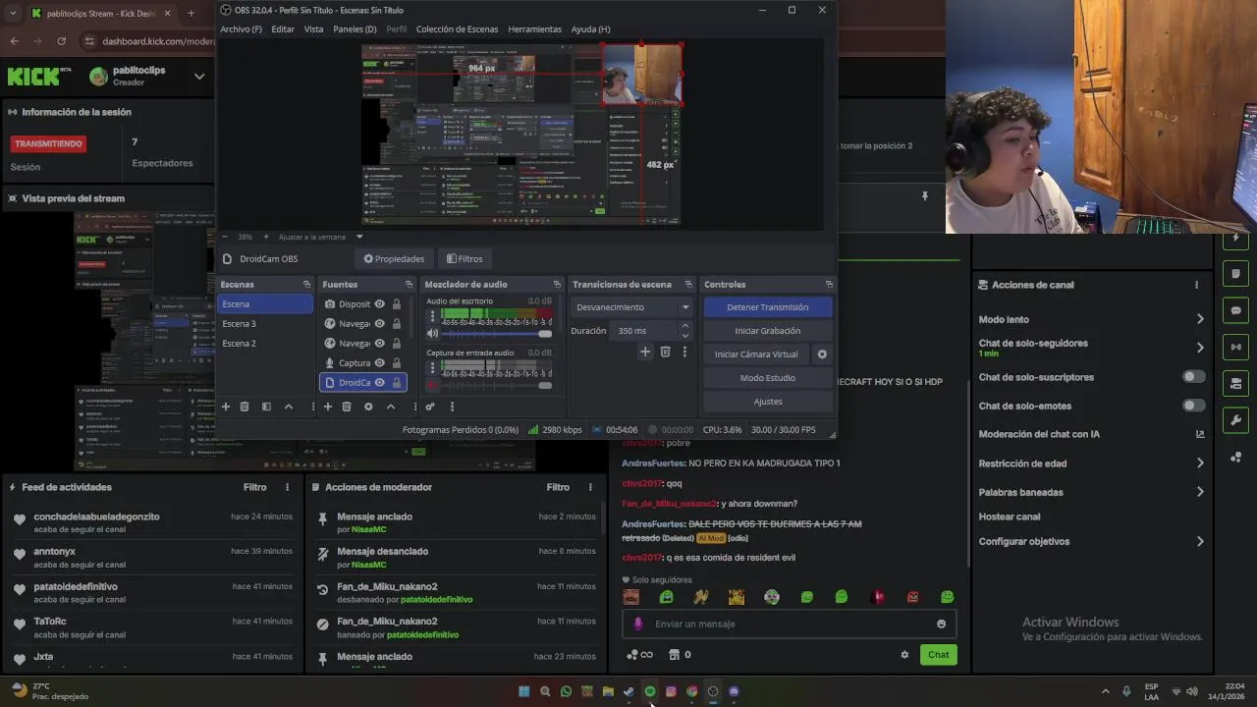Open Archivo menu in OBS
The width and height of the screenshot is (1257, 707).
click(241, 29)
